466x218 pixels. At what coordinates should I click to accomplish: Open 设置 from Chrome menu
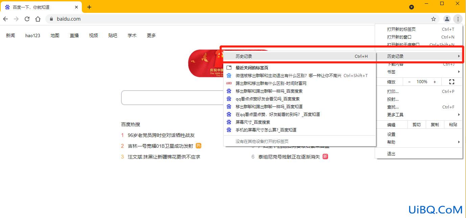419,135
